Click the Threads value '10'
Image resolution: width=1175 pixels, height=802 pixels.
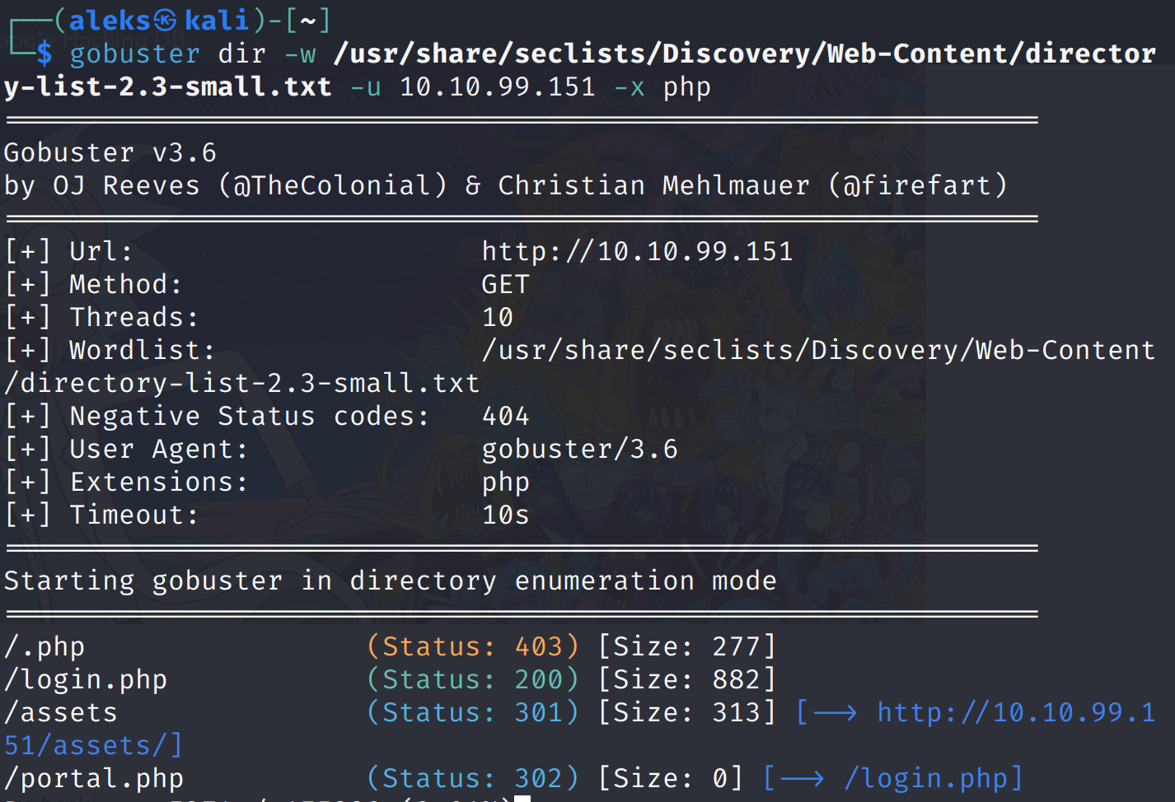click(x=498, y=317)
